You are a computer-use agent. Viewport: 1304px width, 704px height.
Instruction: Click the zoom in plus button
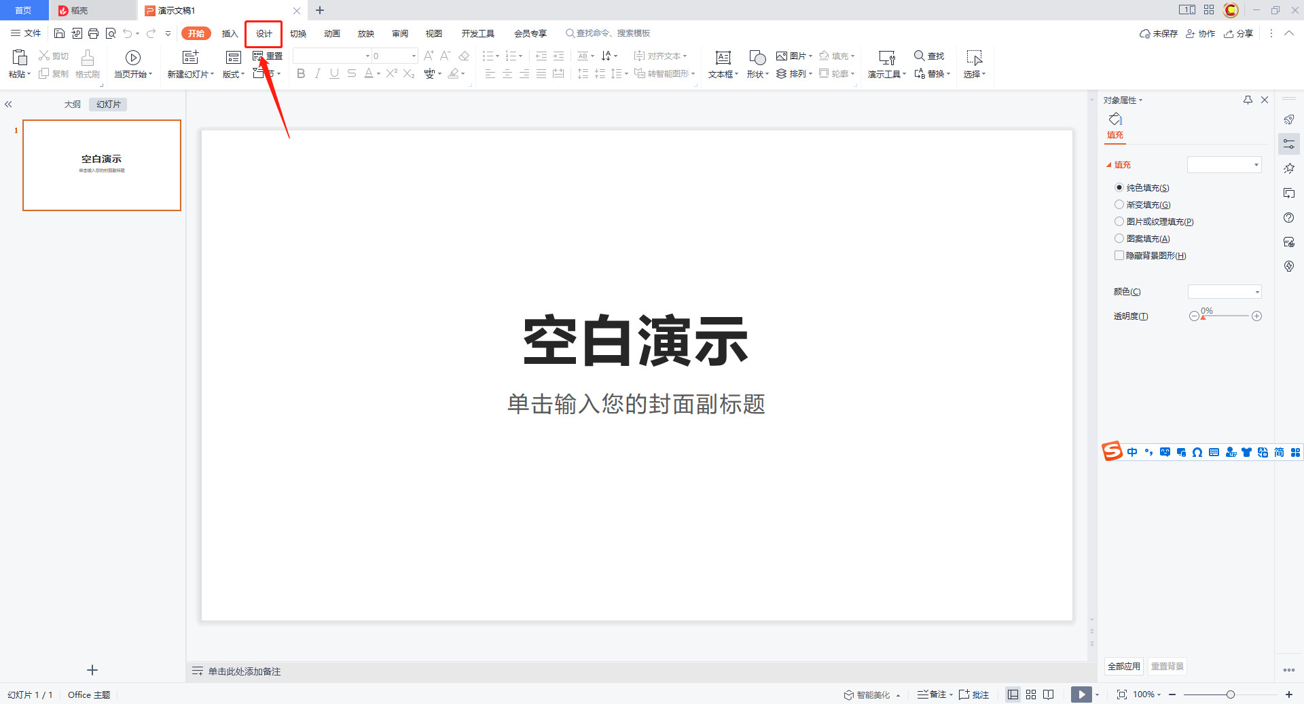click(x=1288, y=694)
